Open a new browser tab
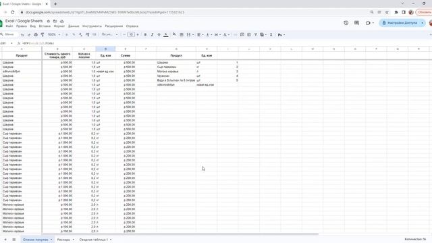 pyautogui.click(x=55, y=4)
